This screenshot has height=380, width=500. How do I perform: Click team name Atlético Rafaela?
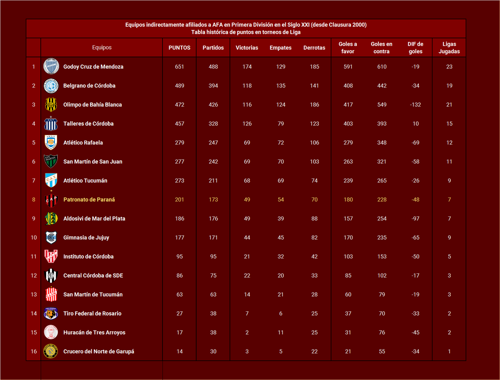[83, 142]
